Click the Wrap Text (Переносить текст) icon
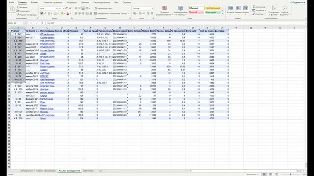Image resolution: width=314 pixels, height=176 pixels. 96,8
